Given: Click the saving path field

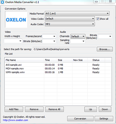Looking at the screenshot, I should pyautogui.click(x=64, y=49).
